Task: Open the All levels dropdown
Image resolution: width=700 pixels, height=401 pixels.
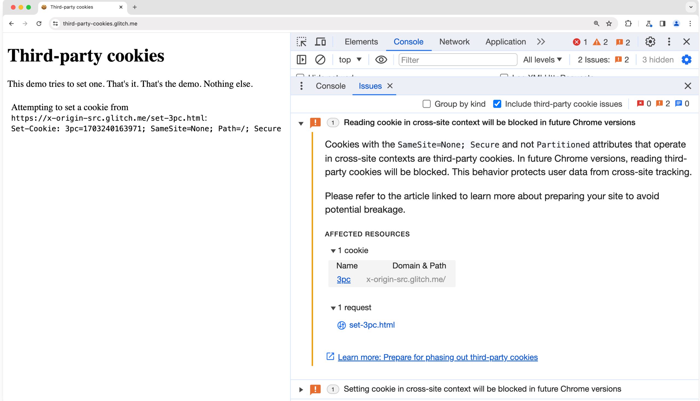Action: 542,60
